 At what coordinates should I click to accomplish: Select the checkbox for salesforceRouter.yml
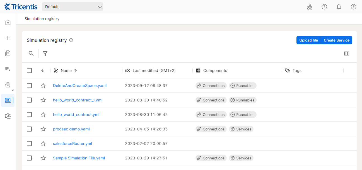pyautogui.click(x=29, y=144)
